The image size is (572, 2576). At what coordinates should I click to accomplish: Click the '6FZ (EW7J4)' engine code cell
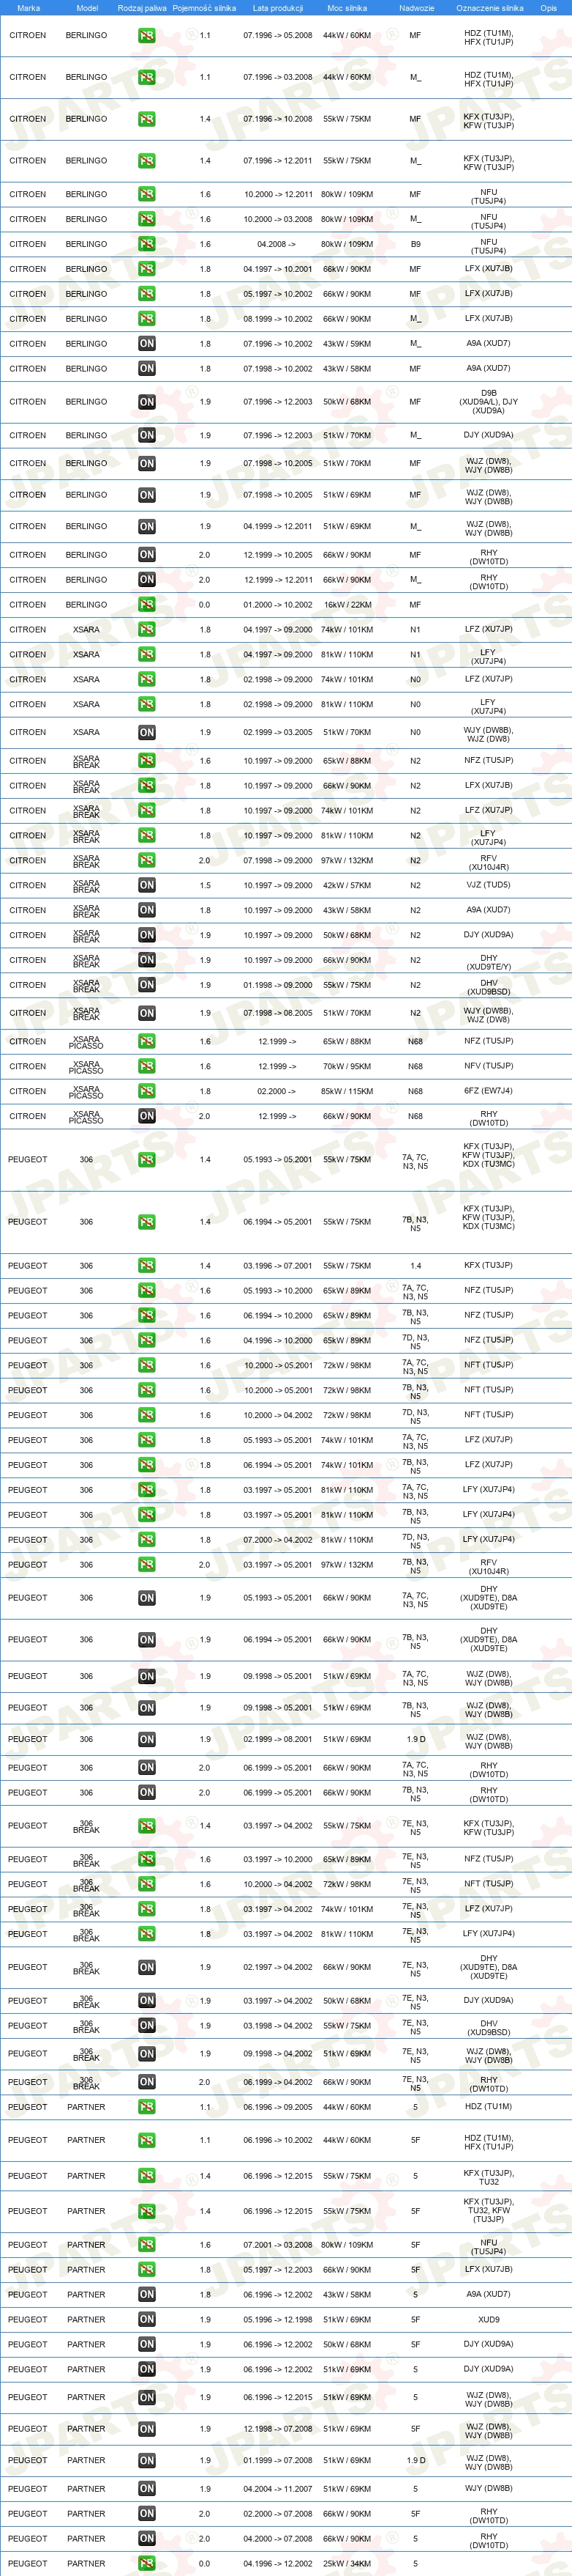pos(488,1091)
